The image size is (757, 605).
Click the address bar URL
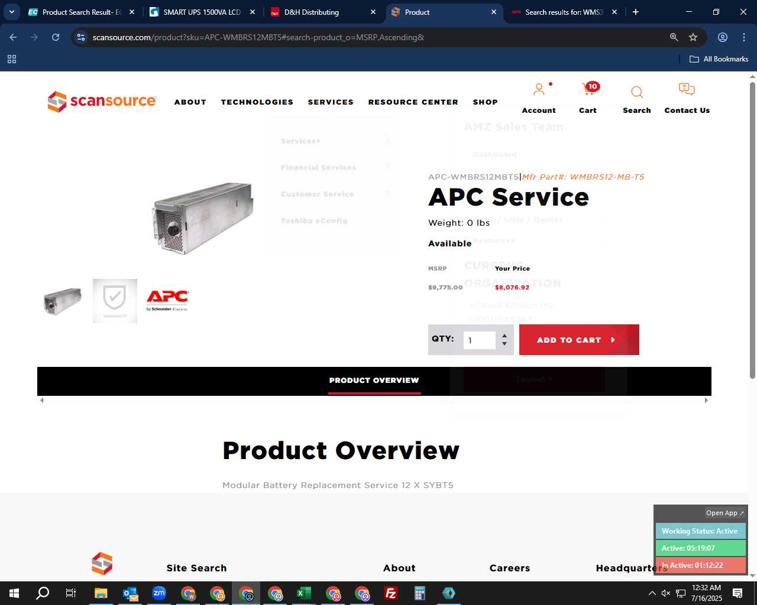point(258,37)
